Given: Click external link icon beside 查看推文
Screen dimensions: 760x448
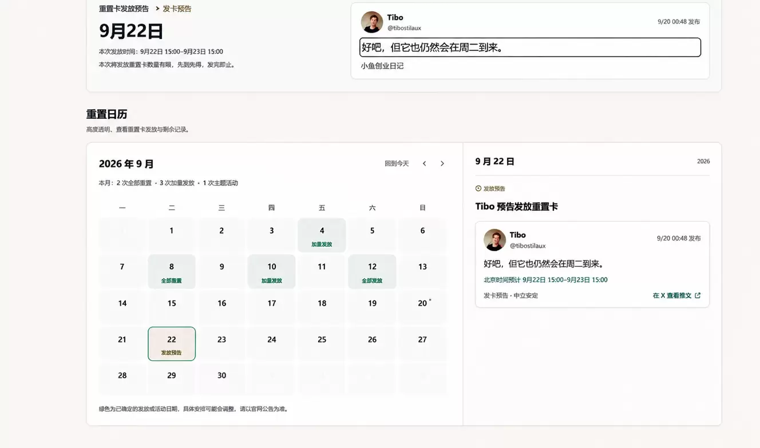Looking at the screenshot, I should point(698,295).
